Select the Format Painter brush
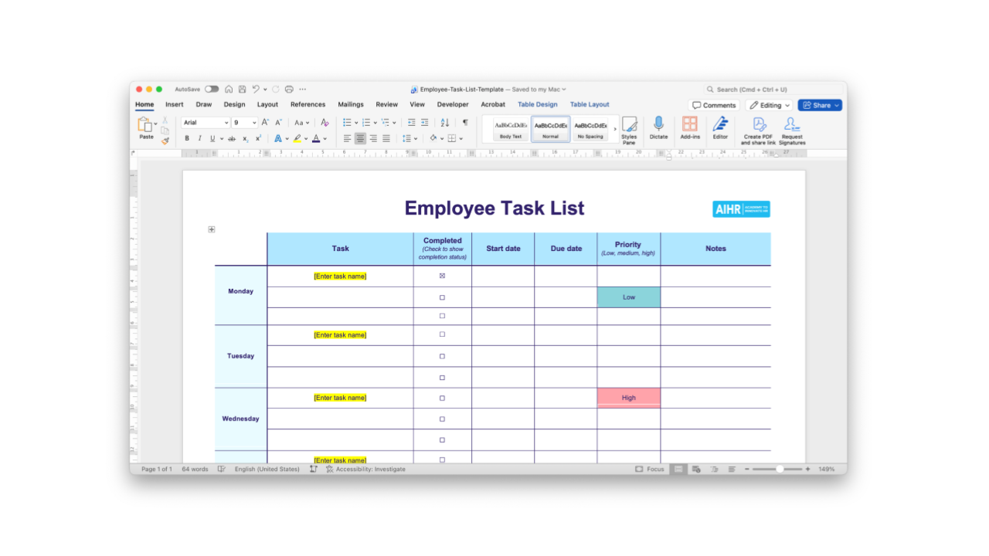This screenshot has height=556, width=989. point(165,141)
